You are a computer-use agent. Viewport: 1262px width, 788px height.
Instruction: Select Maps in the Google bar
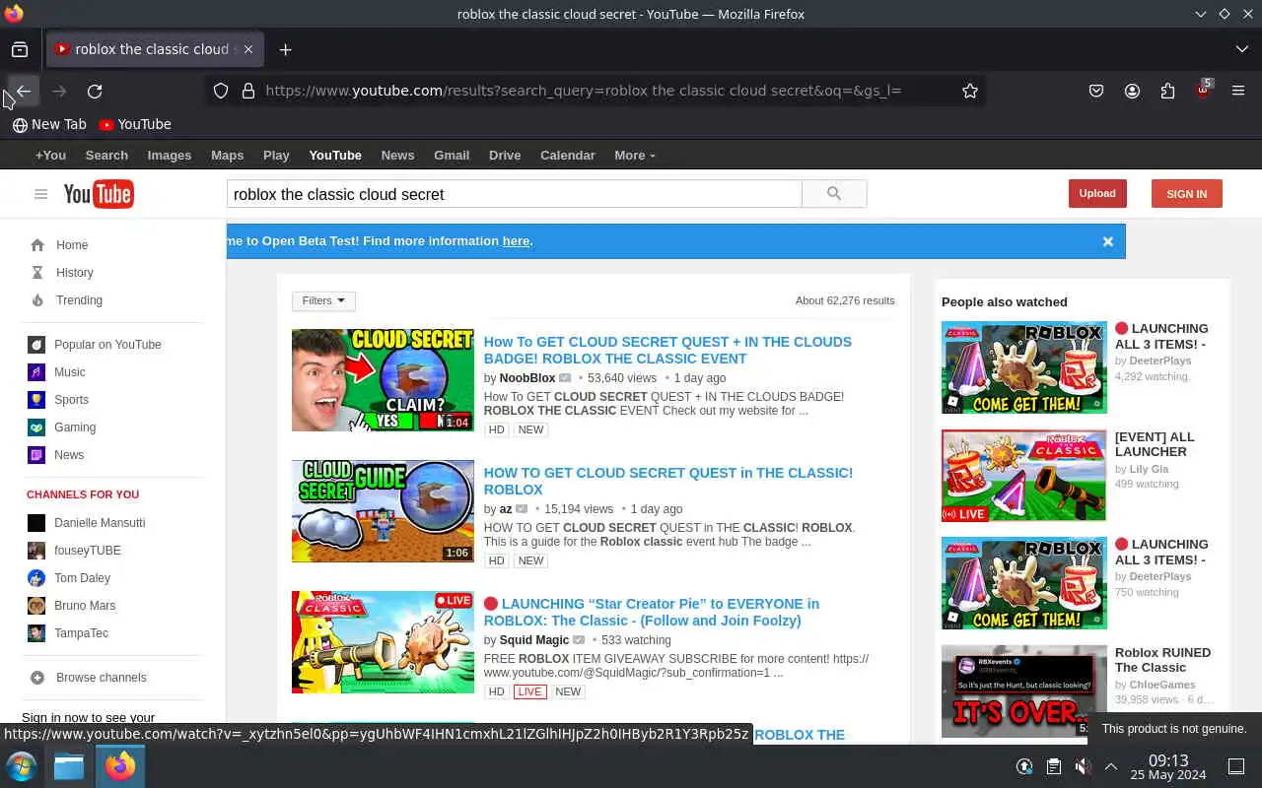[227, 155]
